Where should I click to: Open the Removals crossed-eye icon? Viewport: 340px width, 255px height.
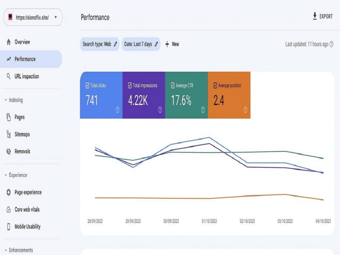click(x=9, y=151)
